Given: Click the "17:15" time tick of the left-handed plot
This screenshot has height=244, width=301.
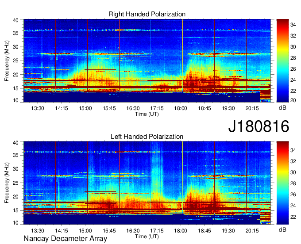Looking at the screenshot, I should point(157,231).
